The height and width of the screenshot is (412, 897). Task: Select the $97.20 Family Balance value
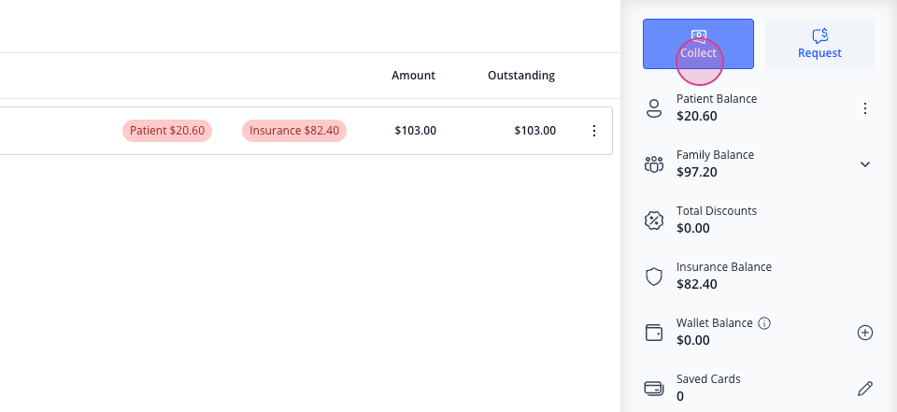pyautogui.click(x=696, y=172)
